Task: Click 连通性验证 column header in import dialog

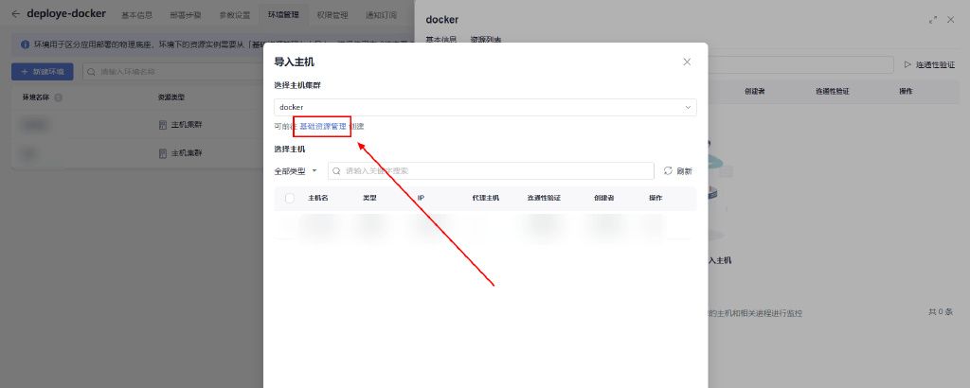Action: tap(544, 199)
